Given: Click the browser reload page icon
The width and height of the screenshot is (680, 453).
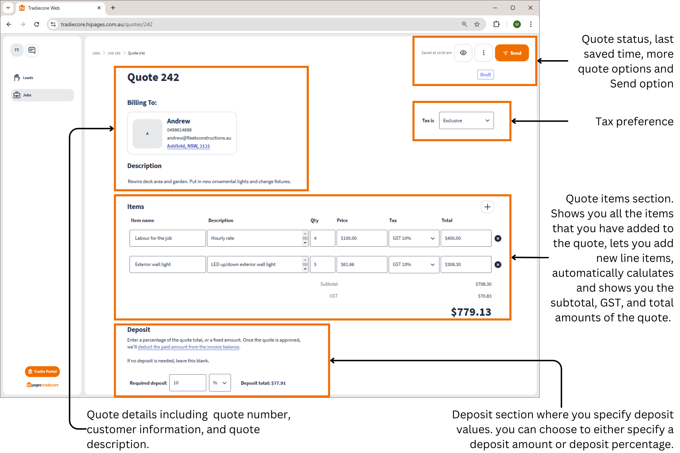Looking at the screenshot, I should coord(36,24).
